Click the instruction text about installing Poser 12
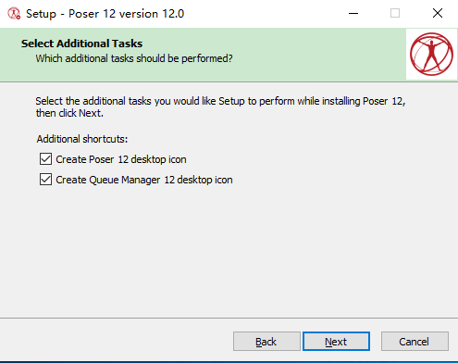This screenshot has width=458, height=363. [220, 106]
